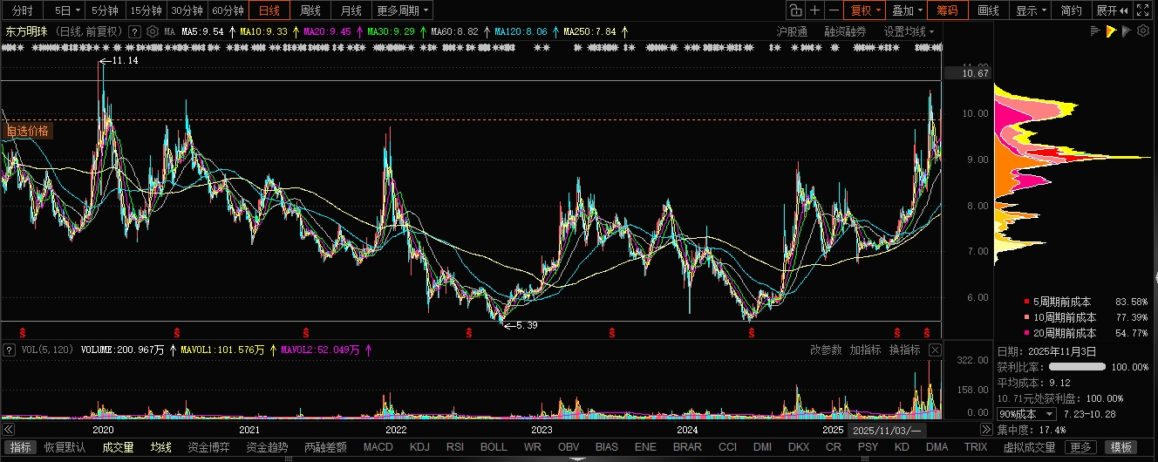The width and height of the screenshot is (1158, 462).
Task: Click the 获利比率 progress bar
Action: click(1076, 367)
